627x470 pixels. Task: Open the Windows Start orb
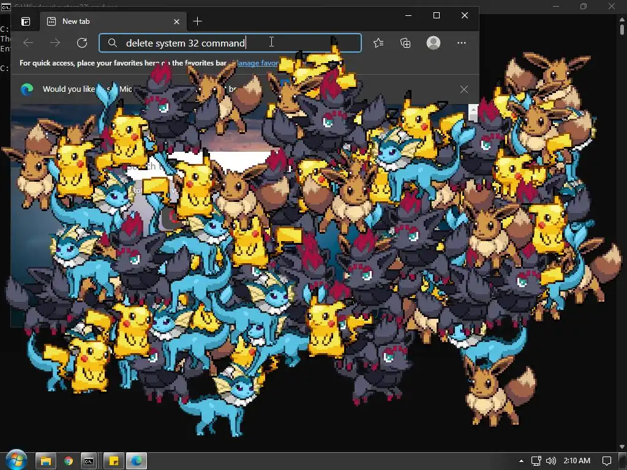point(16,460)
